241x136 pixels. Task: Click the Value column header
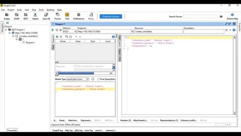coord(78,41)
